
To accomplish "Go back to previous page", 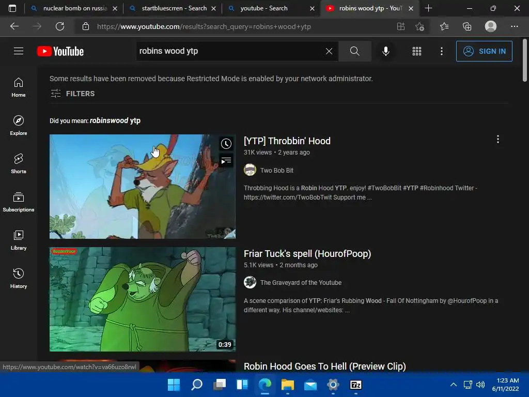I will [x=14, y=26].
